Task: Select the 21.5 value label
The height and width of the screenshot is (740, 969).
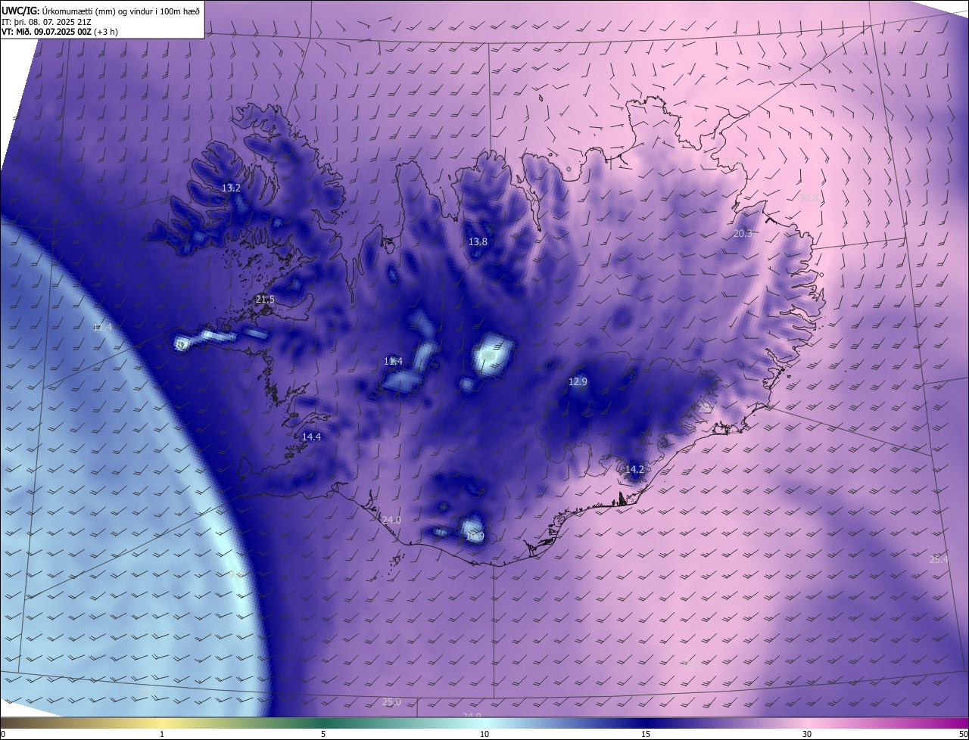Action: [x=265, y=300]
